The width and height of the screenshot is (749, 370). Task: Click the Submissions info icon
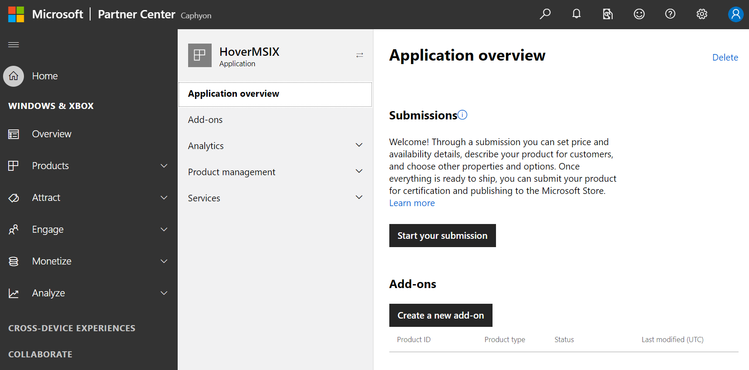click(463, 115)
